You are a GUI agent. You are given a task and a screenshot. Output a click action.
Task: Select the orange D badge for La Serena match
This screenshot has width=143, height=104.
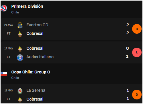(137, 95)
